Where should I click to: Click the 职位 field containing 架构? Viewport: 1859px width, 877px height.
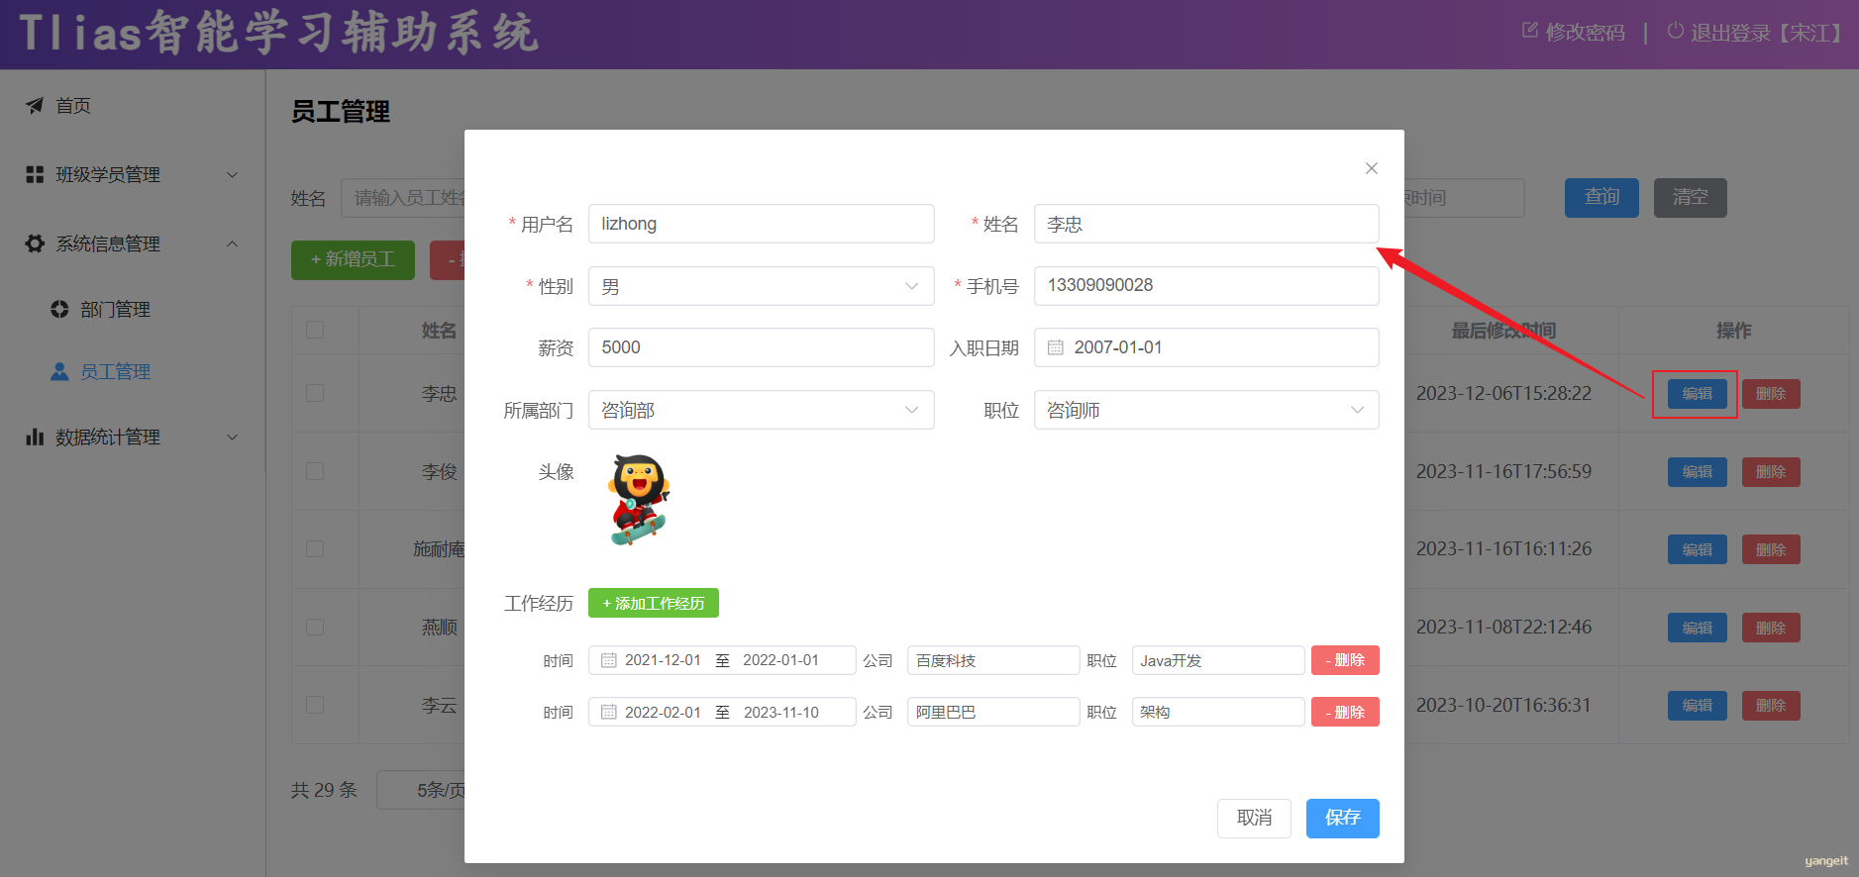tap(1218, 712)
